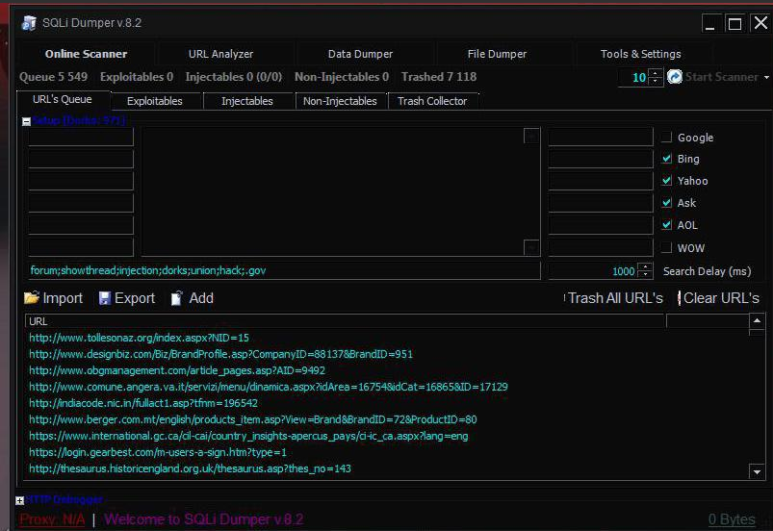Expand the HTTP Debugger section
This screenshot has width=773, height=531.
click(x=20, y=500)
